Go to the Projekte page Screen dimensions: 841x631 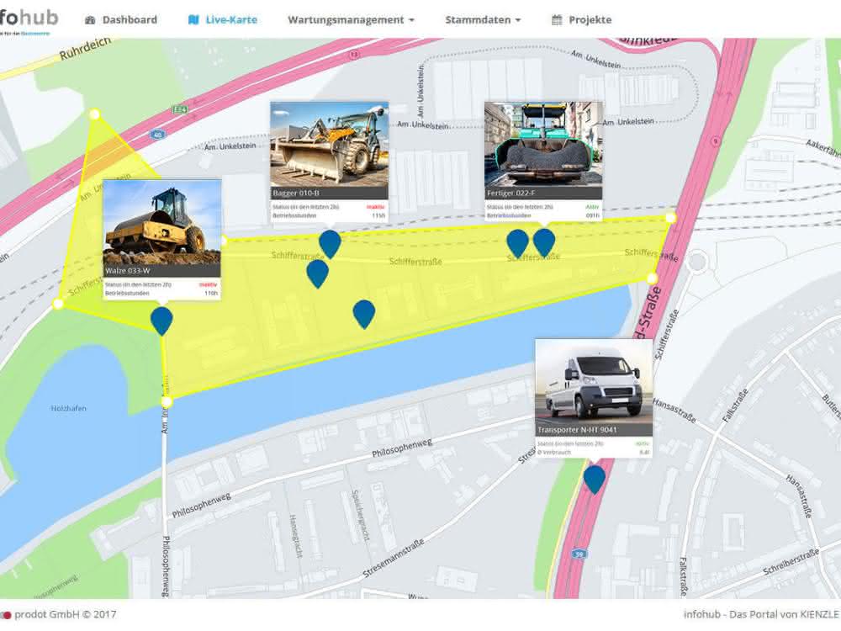coord(582,20)
